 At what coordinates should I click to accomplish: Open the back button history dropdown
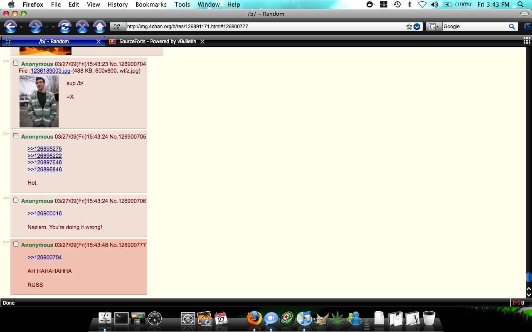[x=21, y=27]
